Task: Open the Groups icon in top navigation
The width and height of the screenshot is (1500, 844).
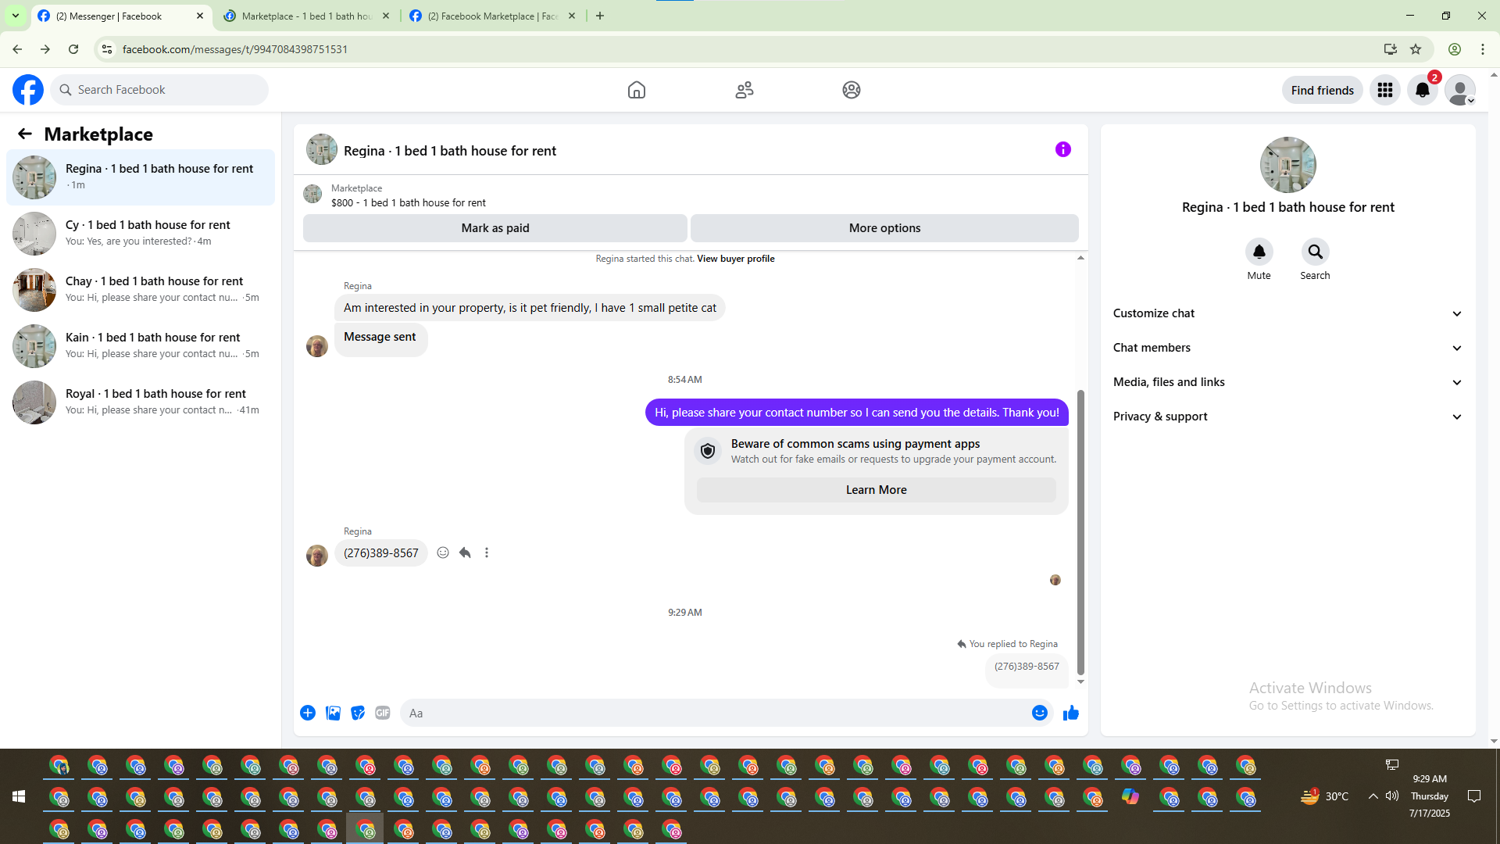Action: click(852, 90)
